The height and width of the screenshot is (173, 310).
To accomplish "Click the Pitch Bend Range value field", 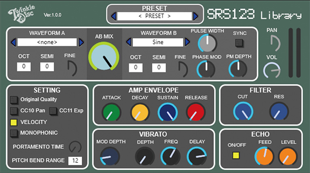I will (75, 161).
